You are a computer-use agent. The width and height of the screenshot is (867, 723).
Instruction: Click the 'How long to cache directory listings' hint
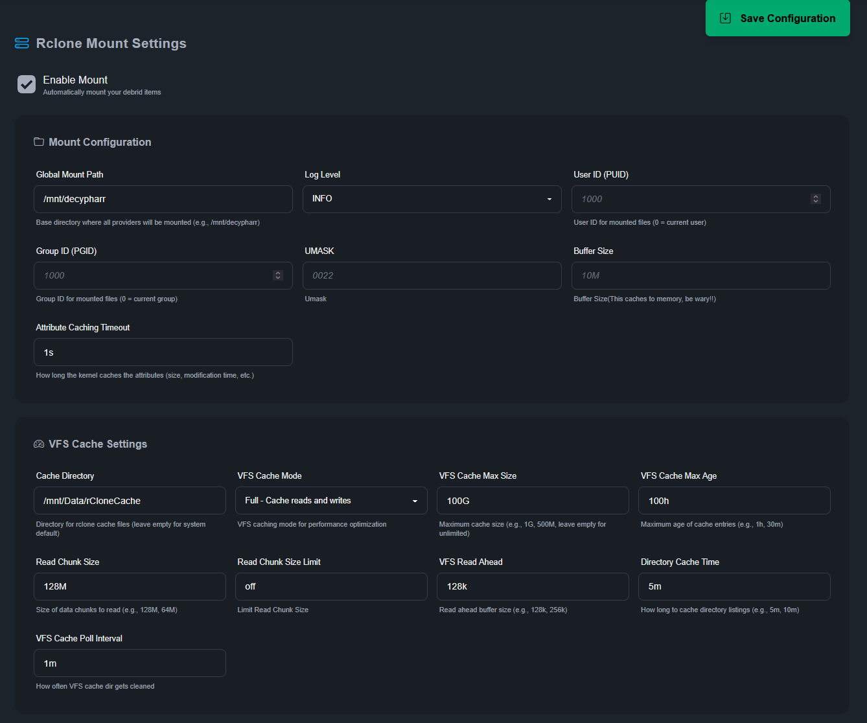[x=720, y=610]
